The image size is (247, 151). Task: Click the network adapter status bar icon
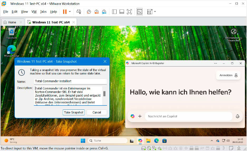(154, 148)
